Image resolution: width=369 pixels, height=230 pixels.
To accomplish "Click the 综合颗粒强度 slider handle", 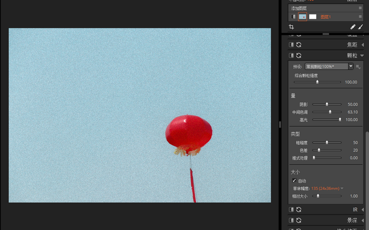I will [317, 82].
